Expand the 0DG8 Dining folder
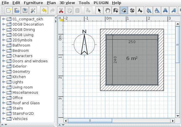This screenshot has height=127, width=181. [x=4, y=29]
